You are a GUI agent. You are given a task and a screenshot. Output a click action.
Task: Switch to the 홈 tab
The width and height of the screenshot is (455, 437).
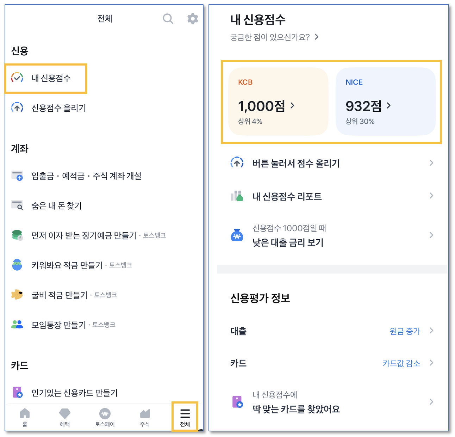point(24,413)
